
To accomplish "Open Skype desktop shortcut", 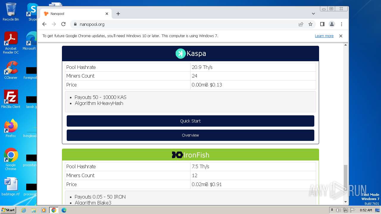I will point(32,12).
